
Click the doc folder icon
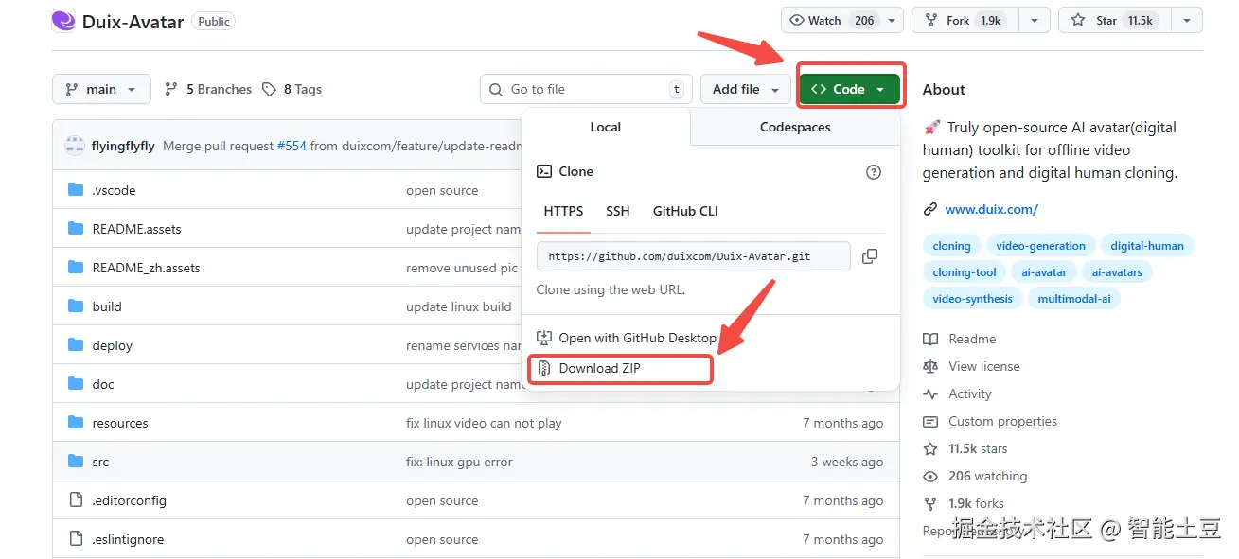click(76, 384)
